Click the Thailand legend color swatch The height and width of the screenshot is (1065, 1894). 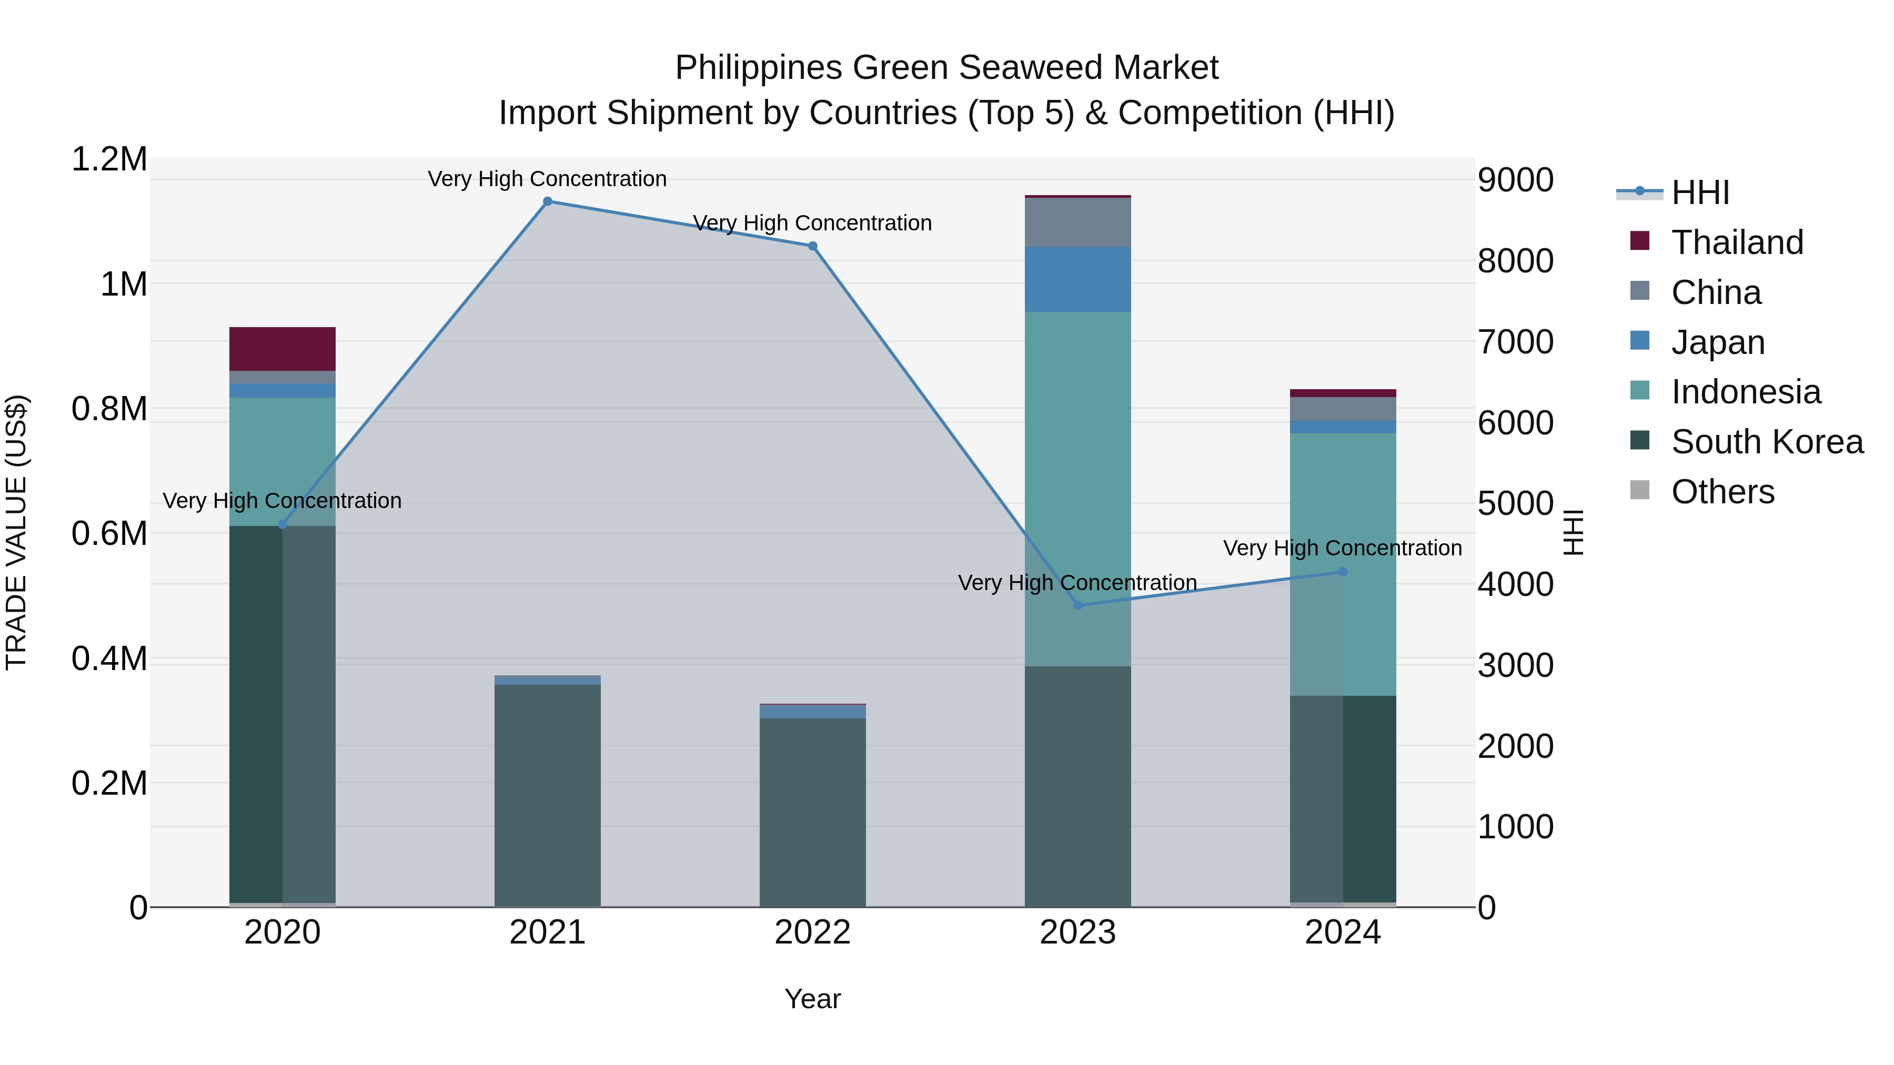click(1639, 240)
